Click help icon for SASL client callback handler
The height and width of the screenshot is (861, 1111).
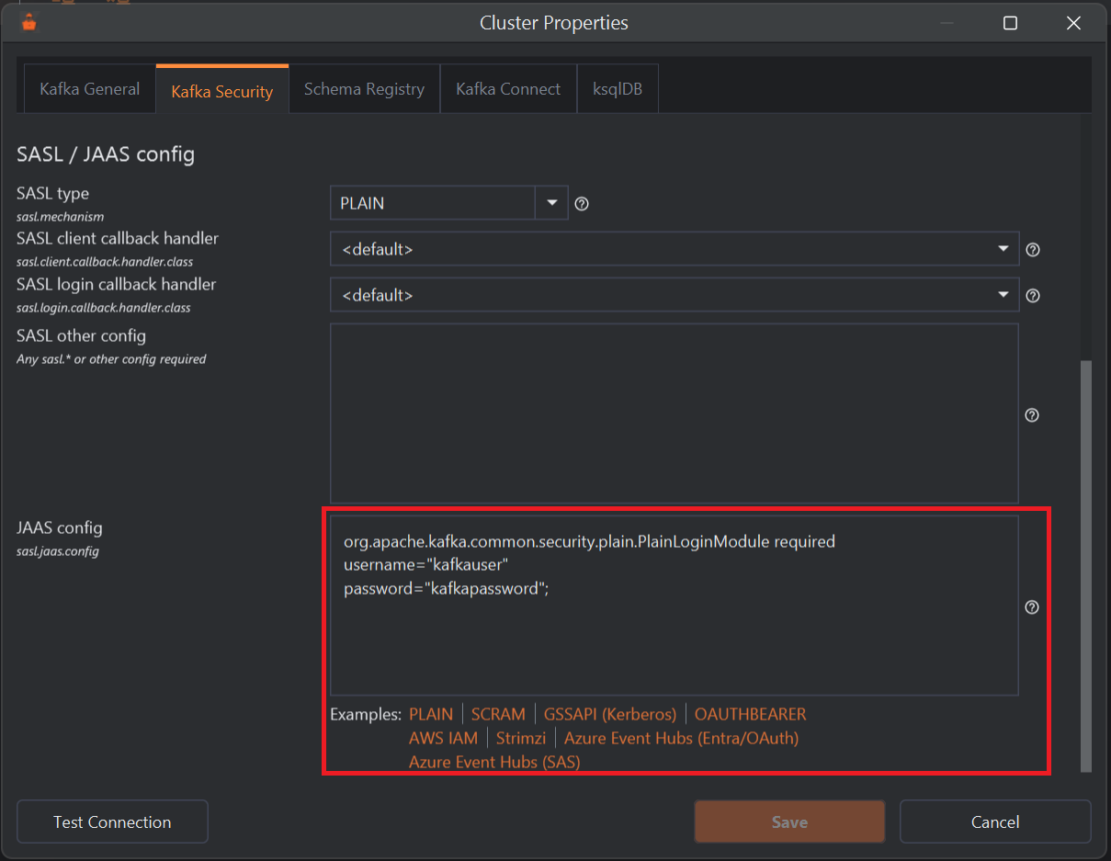(x=1032, y=250)
